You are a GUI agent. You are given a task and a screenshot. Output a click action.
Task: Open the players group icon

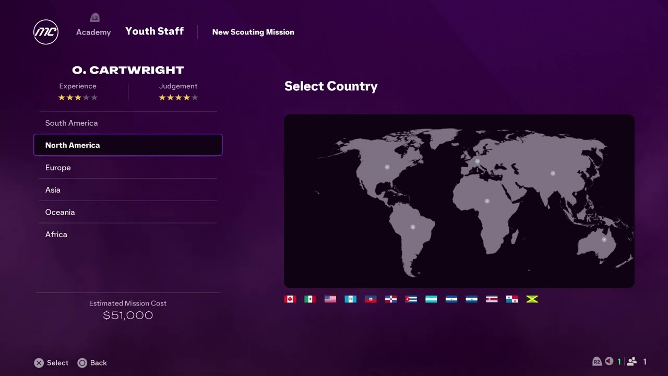(632, 361)
